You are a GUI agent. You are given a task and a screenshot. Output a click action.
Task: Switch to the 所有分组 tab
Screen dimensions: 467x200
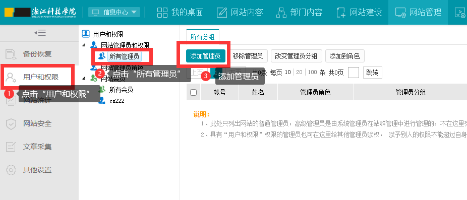[203, 37]
